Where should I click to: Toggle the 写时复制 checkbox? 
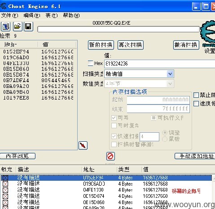114,126
